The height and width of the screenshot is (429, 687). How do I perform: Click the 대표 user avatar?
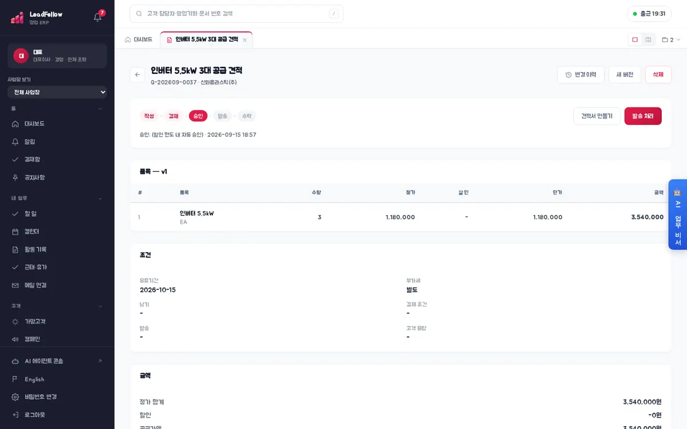point(21,55)
